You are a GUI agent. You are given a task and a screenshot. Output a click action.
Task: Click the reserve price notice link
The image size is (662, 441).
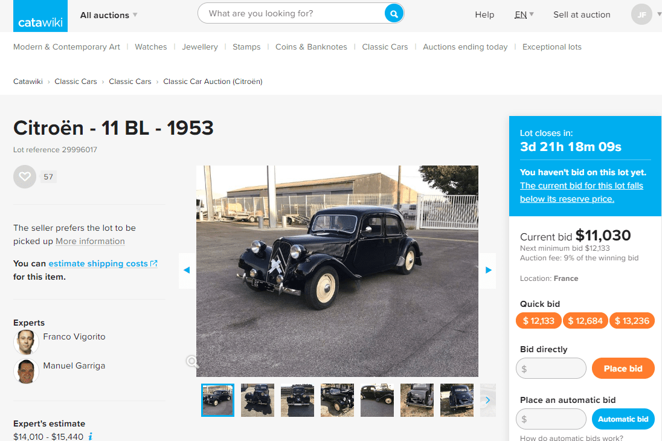pyautogui.click(x=581, y=192)
